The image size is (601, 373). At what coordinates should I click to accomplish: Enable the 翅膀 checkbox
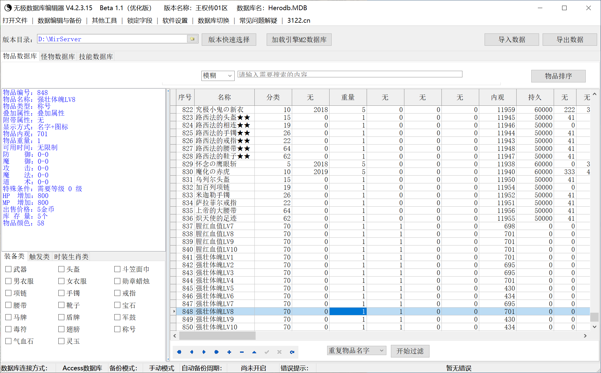coord(61,329)
